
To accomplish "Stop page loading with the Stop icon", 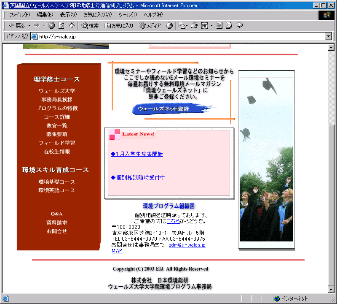I will [x=51, y=25].
